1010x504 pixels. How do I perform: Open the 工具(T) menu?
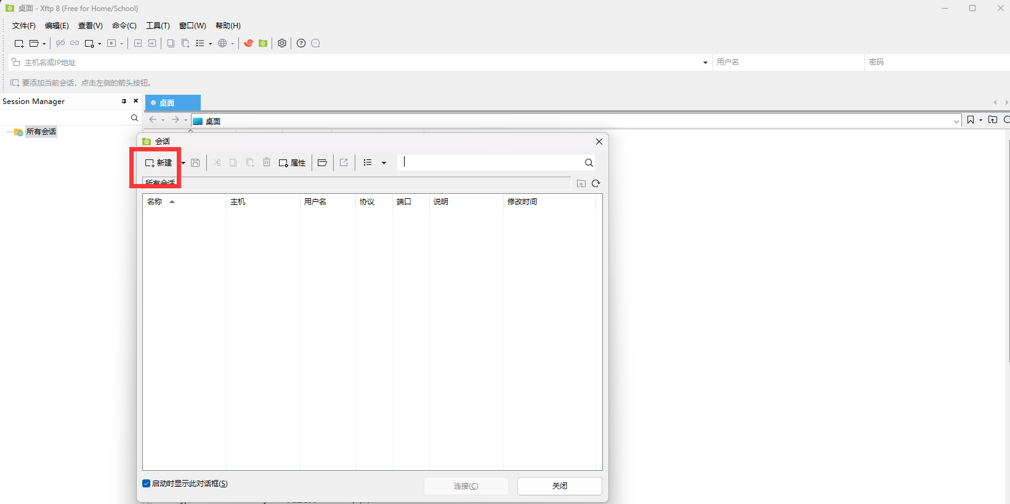[x=158, y=26]
